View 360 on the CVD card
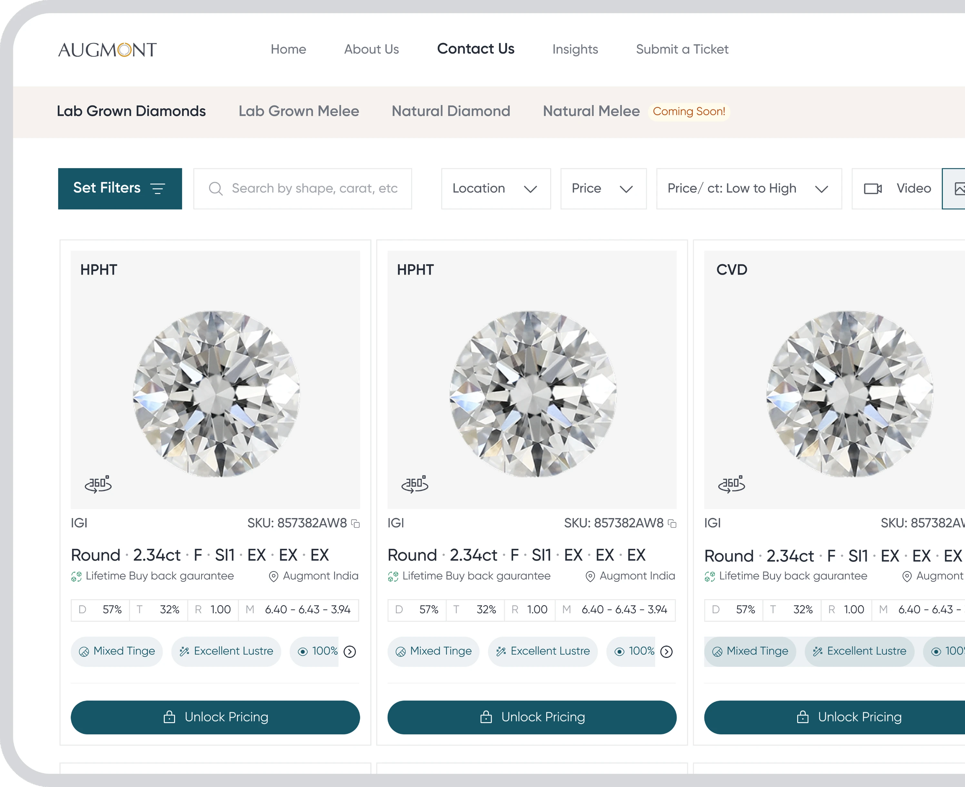The width and height of the screenshot is (965, 787). point(731,484)
